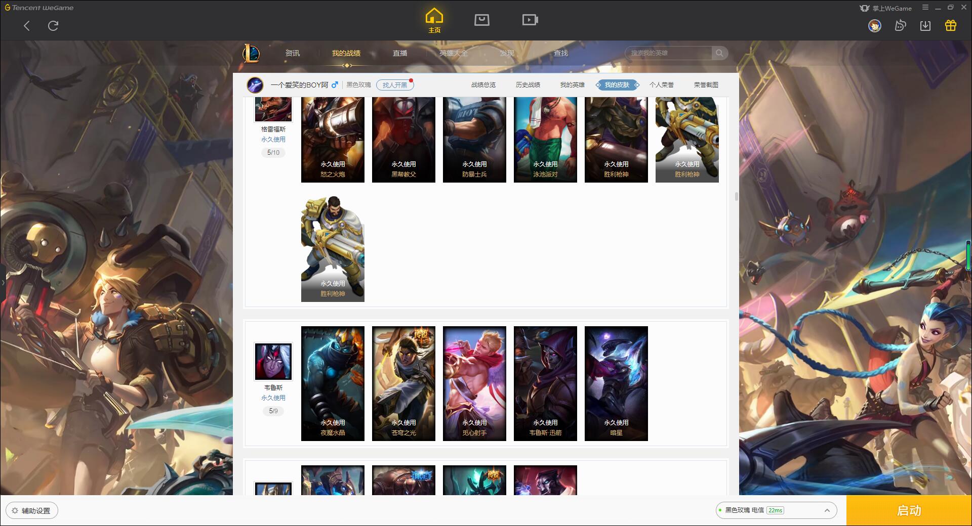Viewport: 972px width, 526px height.
Task: Expand the server list chevron arrow
Action: (x=827, y=510)
